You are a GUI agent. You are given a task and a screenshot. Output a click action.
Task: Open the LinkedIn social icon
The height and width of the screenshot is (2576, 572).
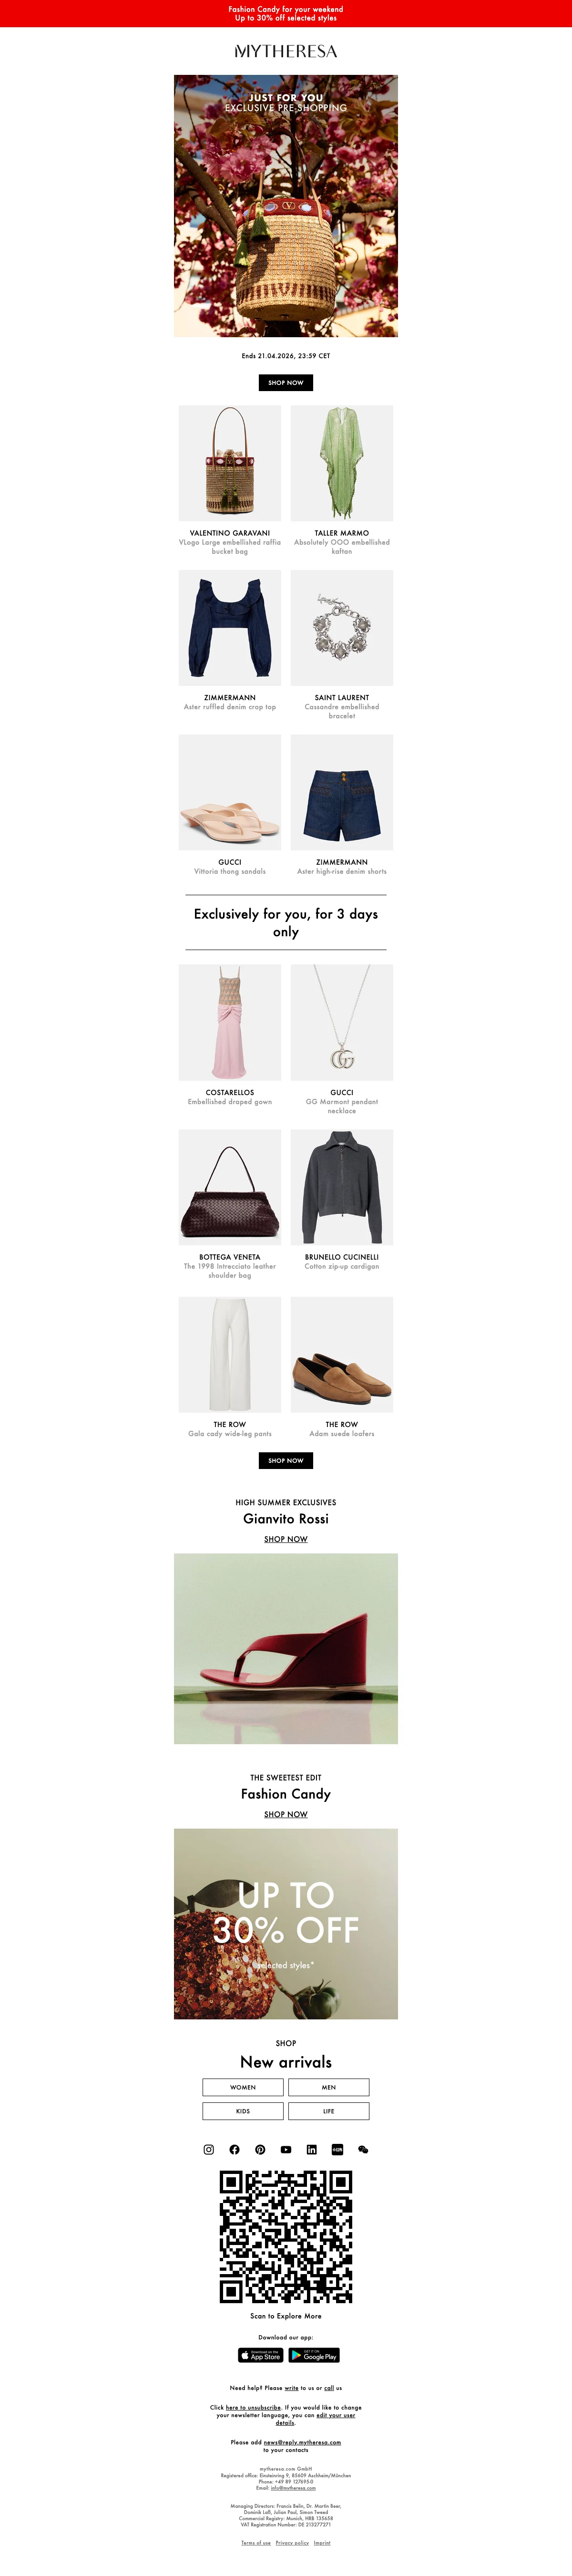point(312,2149)
